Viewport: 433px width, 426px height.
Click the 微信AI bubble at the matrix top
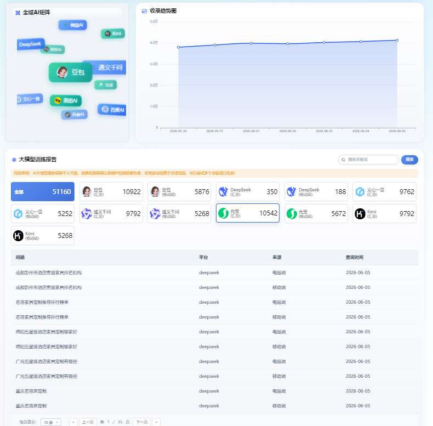tap(73, 25)
